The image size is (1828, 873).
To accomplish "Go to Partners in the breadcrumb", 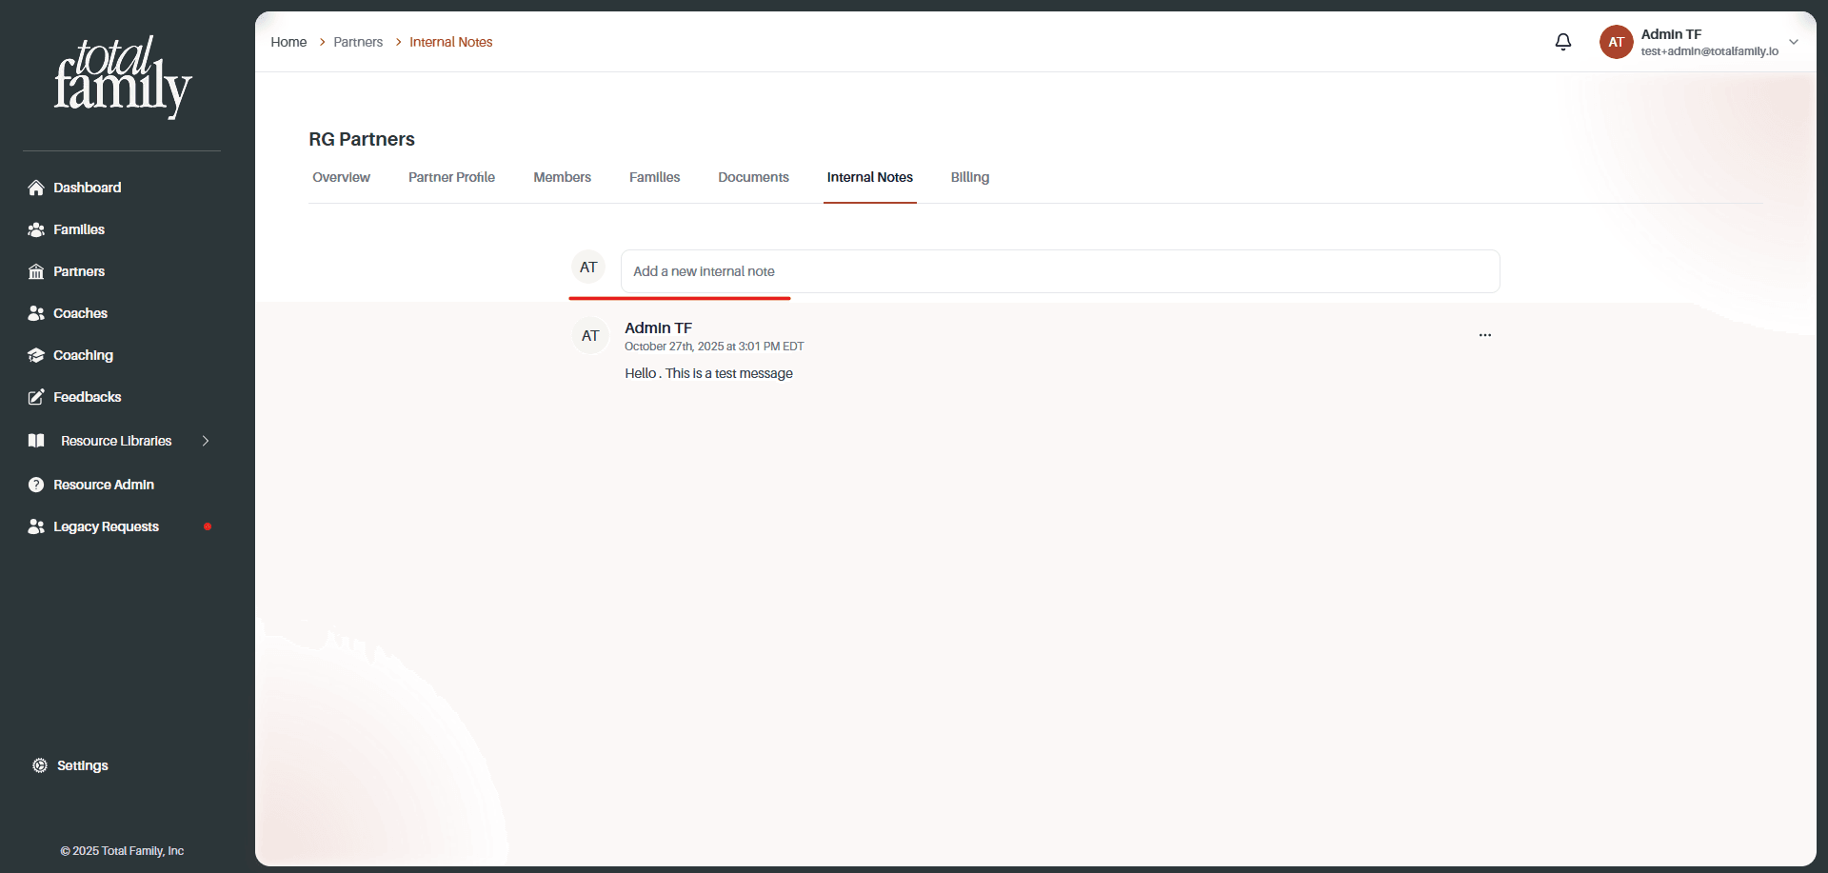I will coord(358,42).
